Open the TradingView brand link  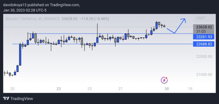(x=18, y=99)
